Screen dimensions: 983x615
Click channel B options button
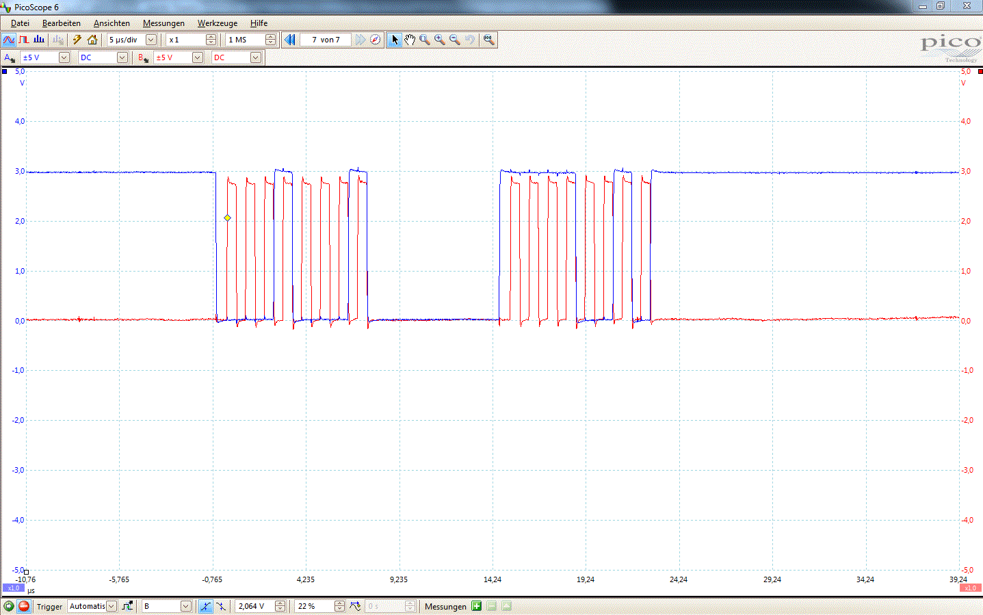click(143, 57)
